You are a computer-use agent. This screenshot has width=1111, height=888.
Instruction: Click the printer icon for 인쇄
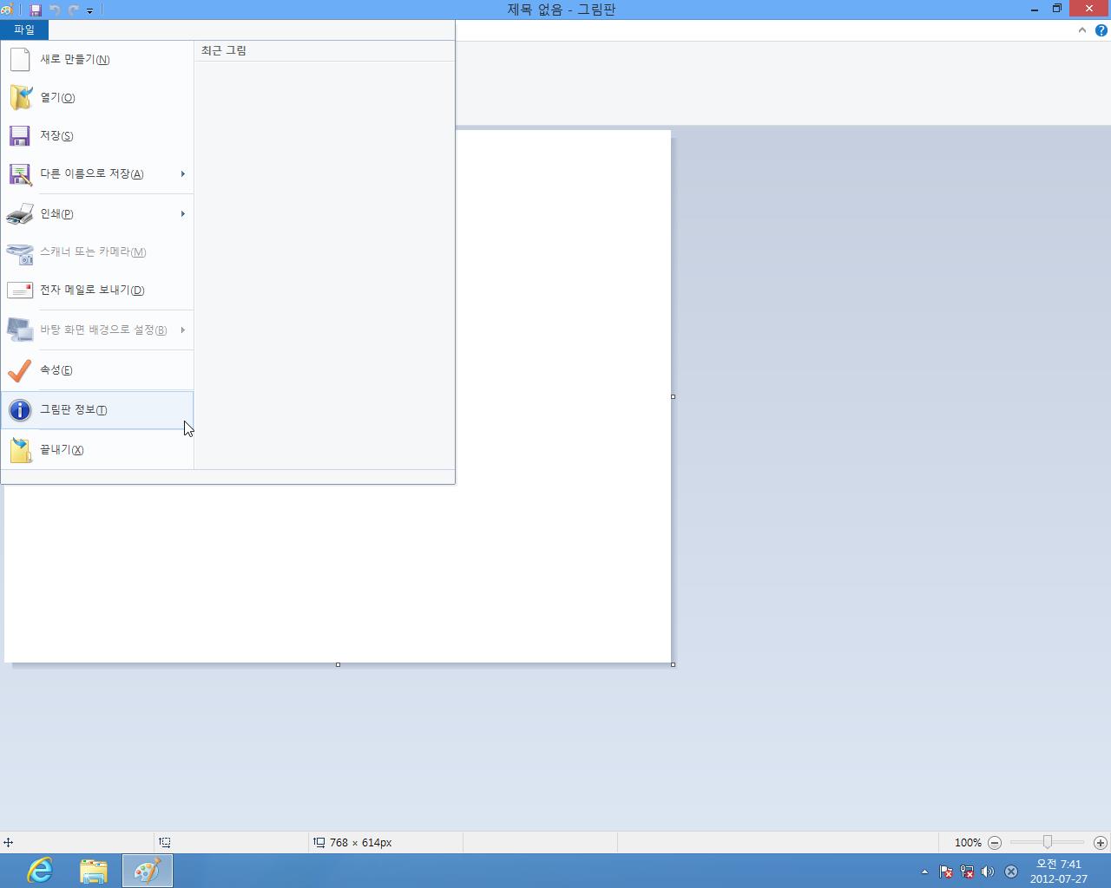[19, 213]
